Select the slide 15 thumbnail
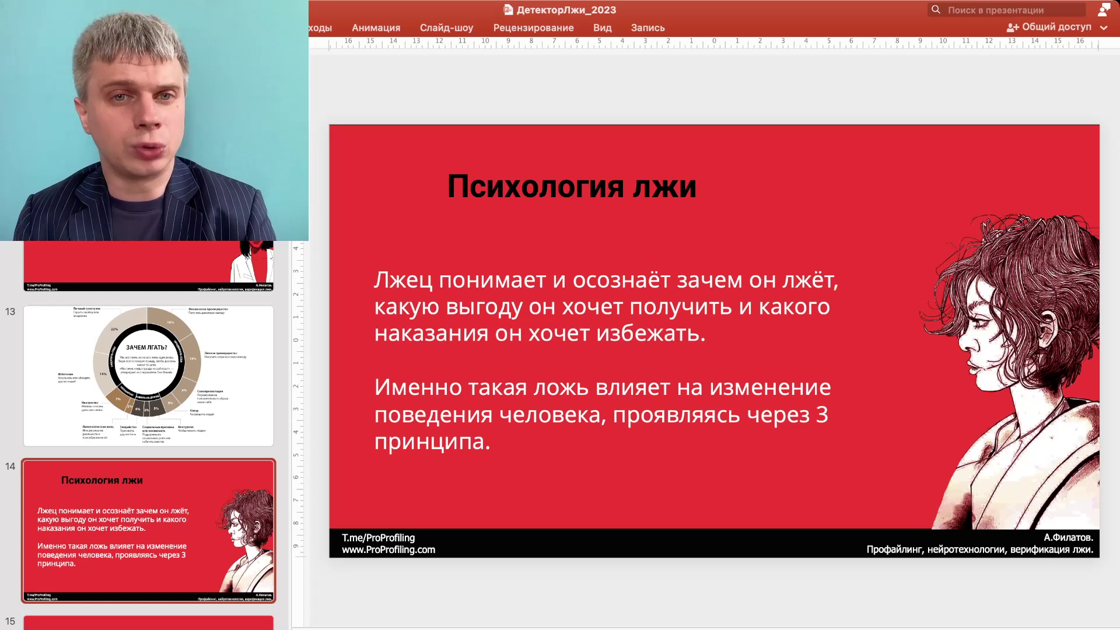This screenshot has height=630, width=1120. (148, 622)
